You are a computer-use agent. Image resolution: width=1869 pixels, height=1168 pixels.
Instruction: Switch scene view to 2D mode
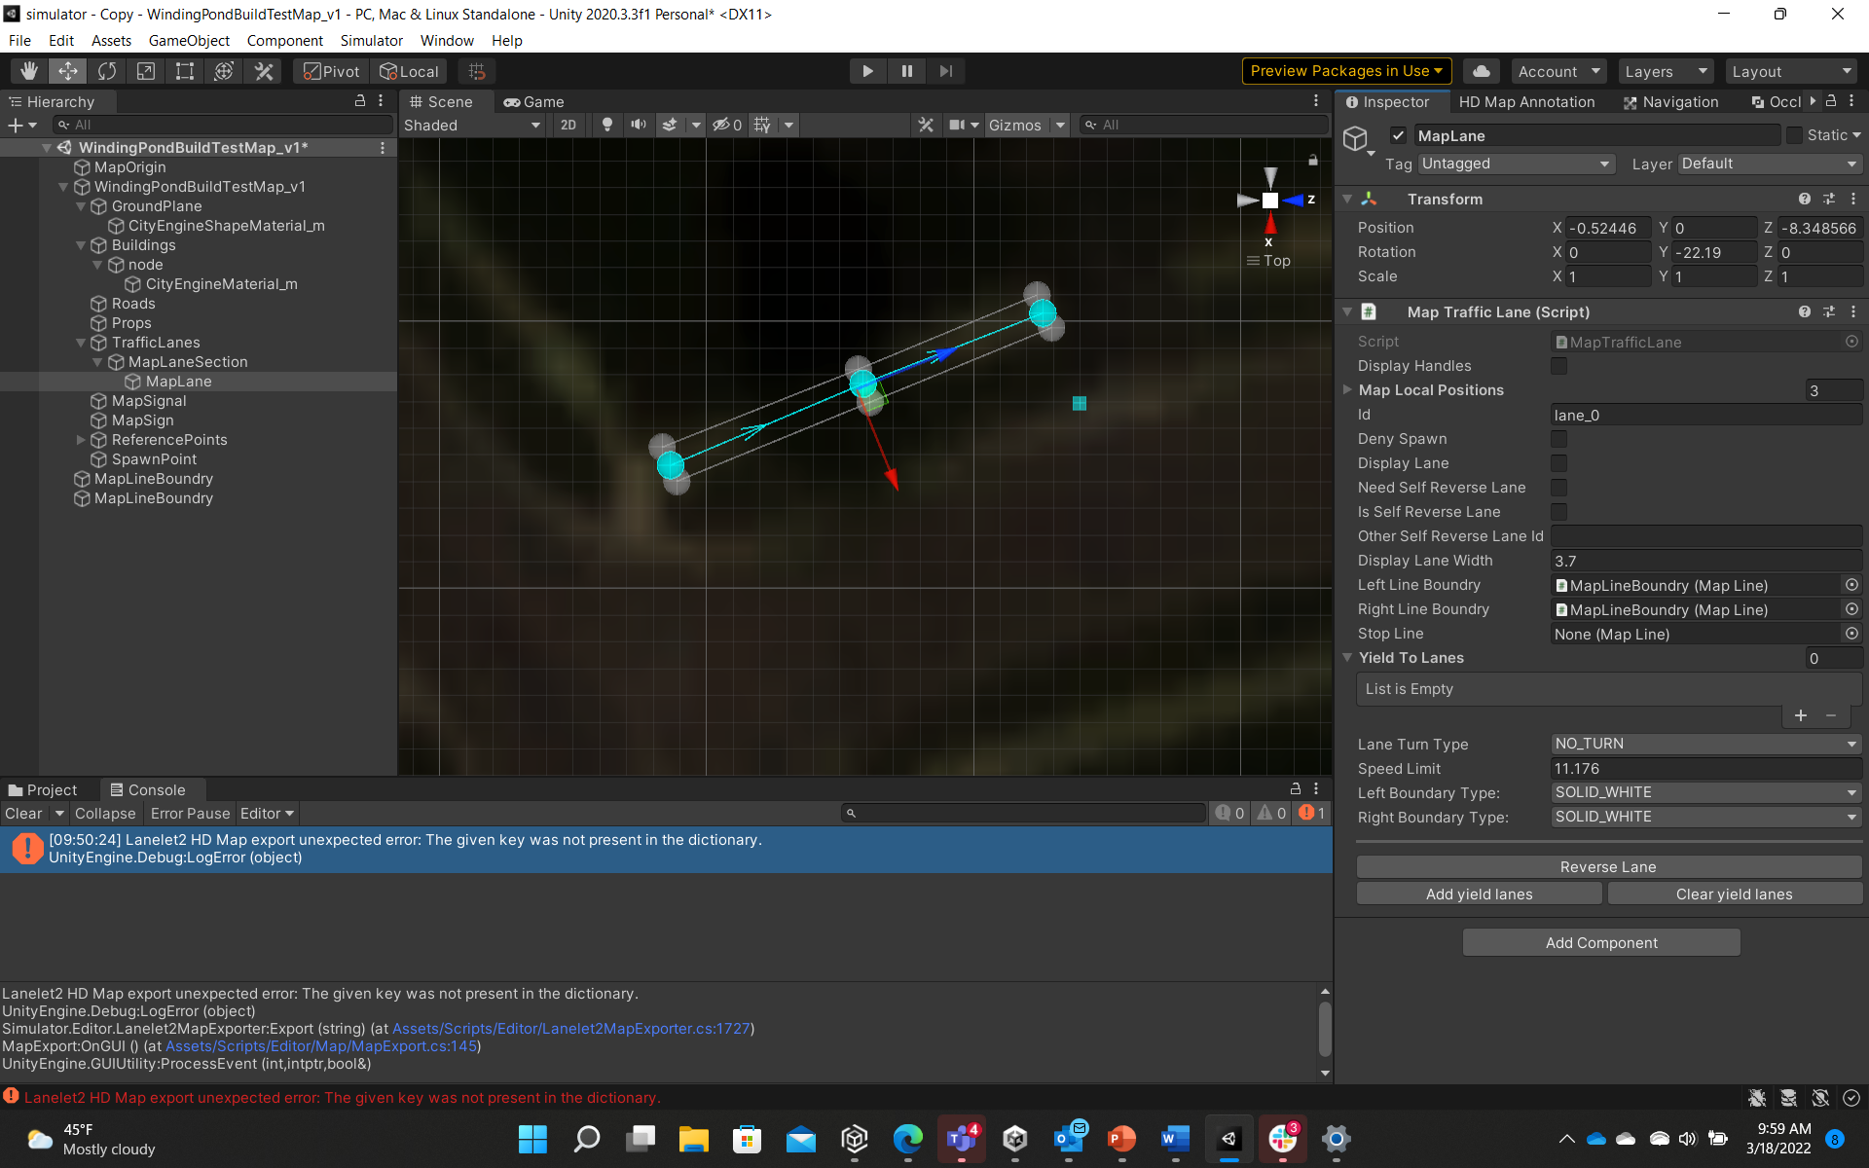pos(569,125)
